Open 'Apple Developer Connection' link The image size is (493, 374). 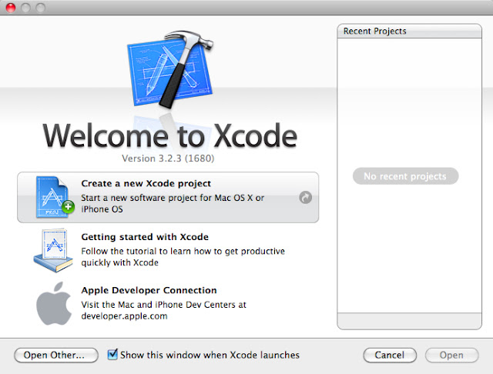(x=149, y=290)
